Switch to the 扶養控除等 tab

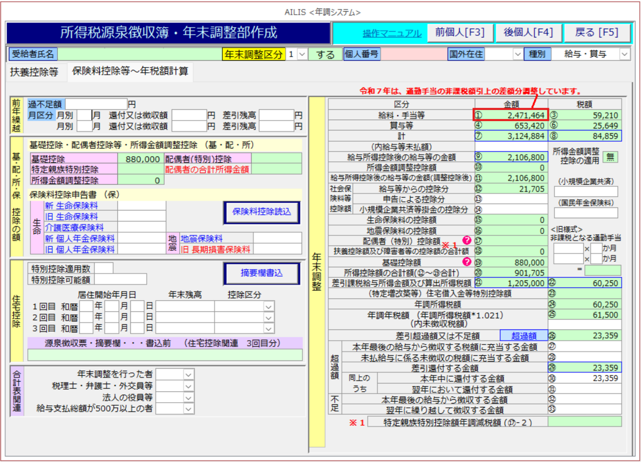click(x=34, y=72)
